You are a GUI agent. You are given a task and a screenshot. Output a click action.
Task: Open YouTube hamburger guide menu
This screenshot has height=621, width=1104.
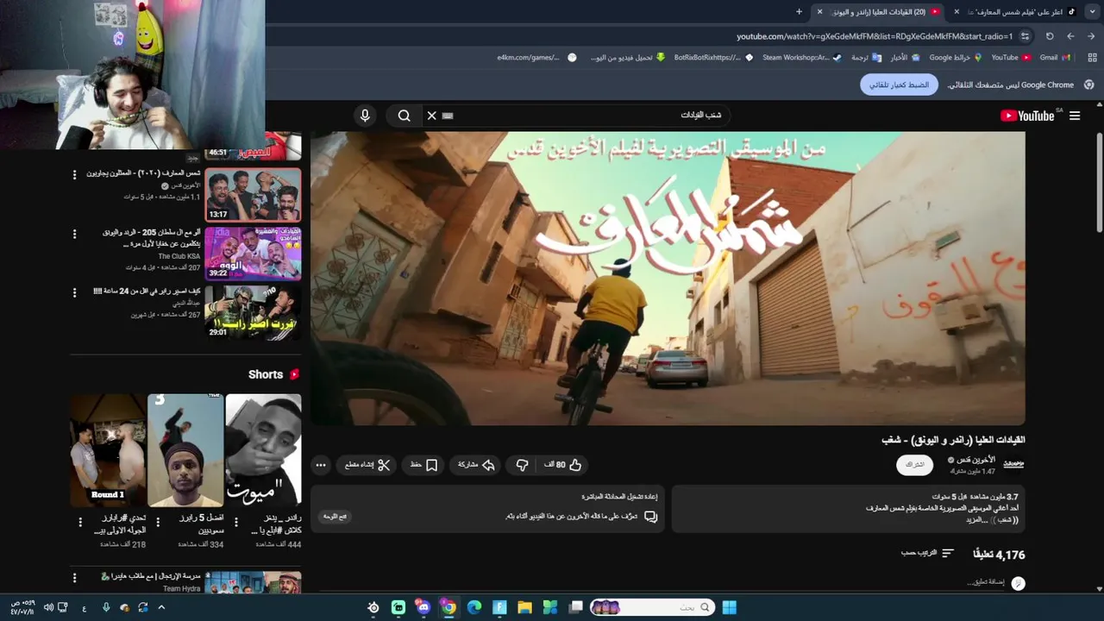pos(1075,116)
